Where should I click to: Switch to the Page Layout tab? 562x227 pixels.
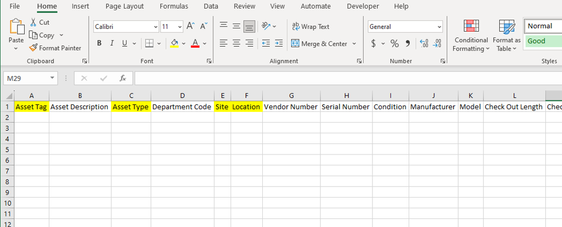pyautogui.click(x=125, y=6)
